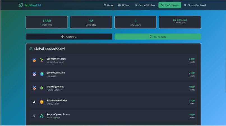
Task: Click the Climate Champion title text
Action: [x=55, y=62]
